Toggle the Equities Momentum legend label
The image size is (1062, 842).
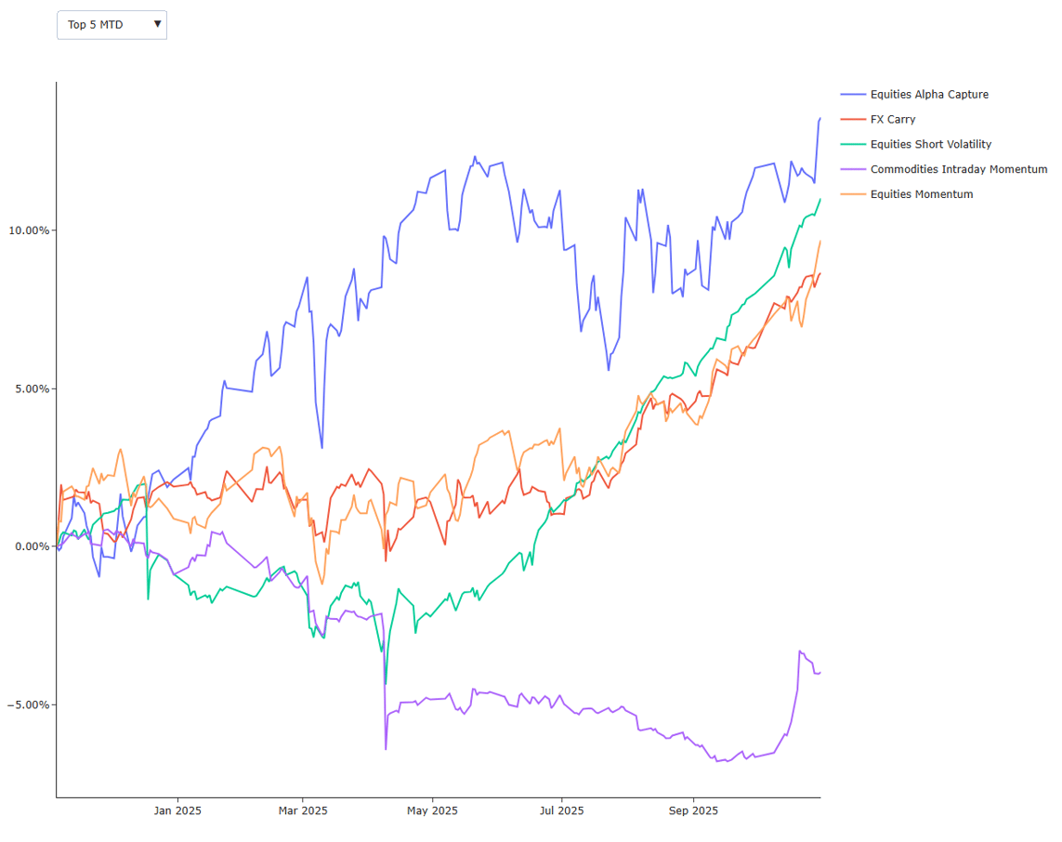[921, 194]
